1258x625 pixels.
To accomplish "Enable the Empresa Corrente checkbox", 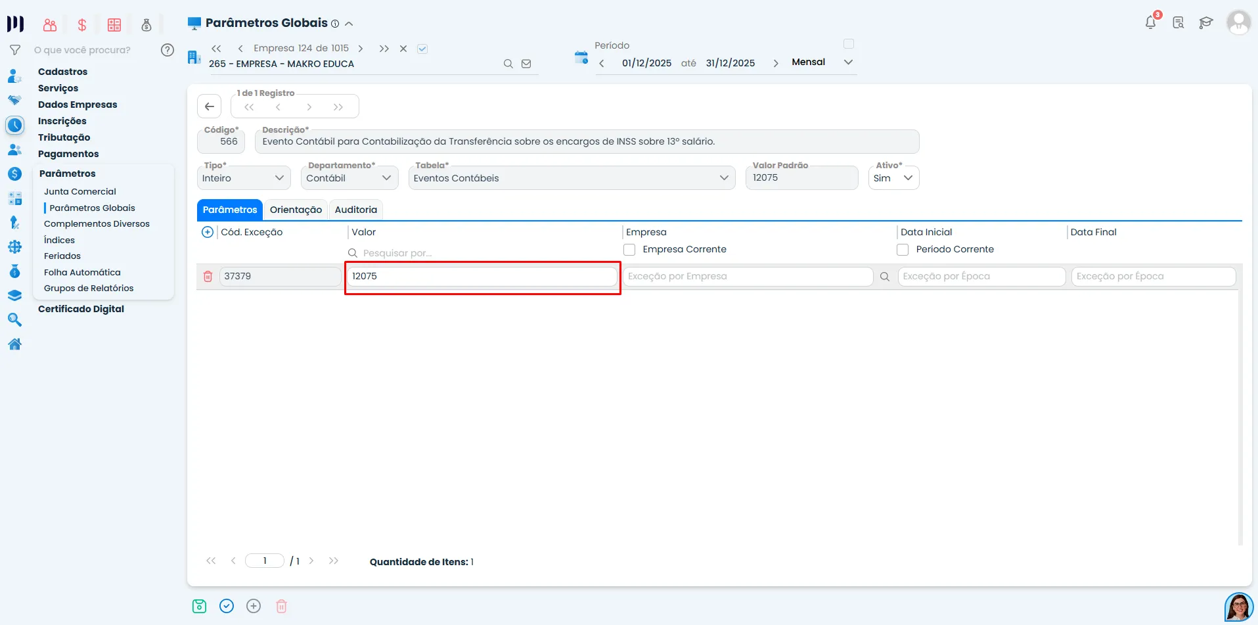I will point(629,250).
